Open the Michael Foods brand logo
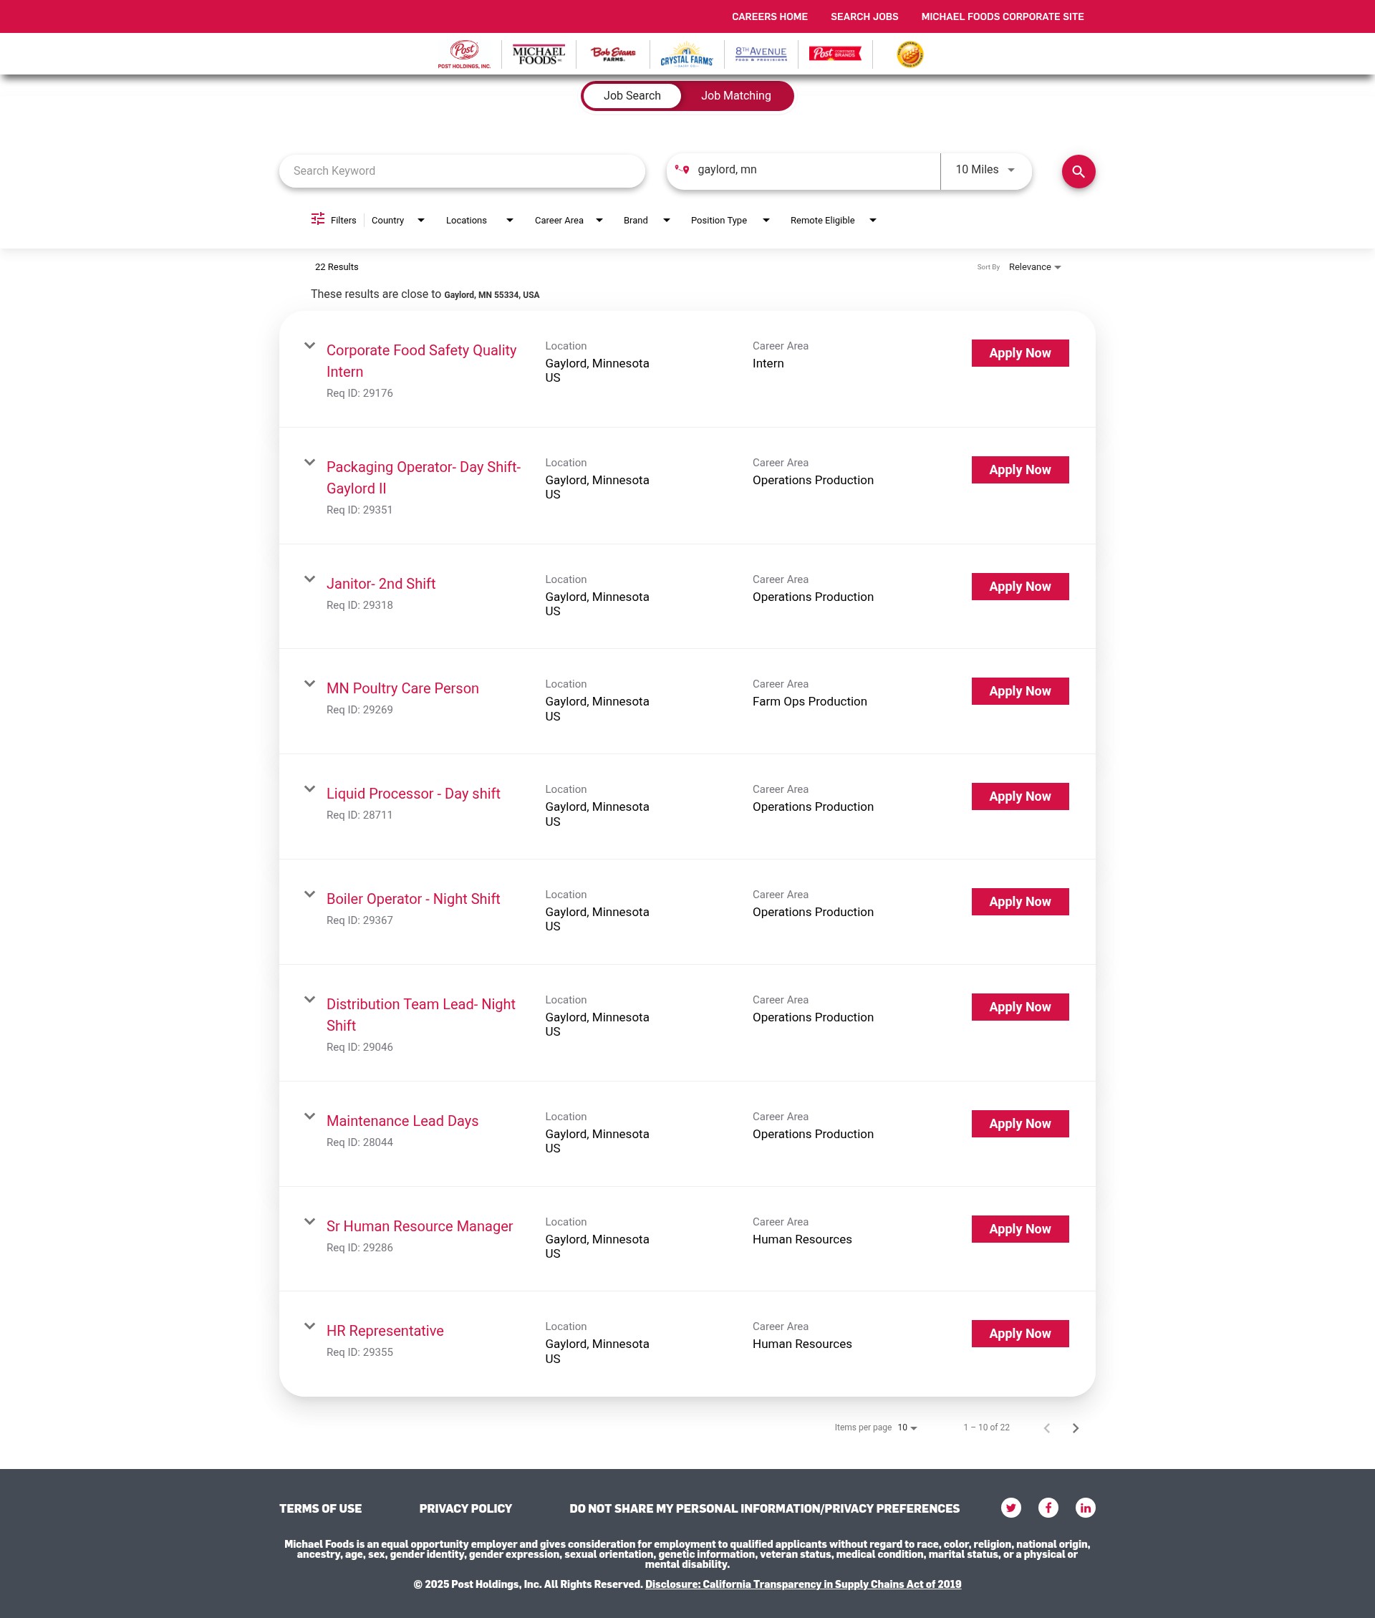 point(539,54)
